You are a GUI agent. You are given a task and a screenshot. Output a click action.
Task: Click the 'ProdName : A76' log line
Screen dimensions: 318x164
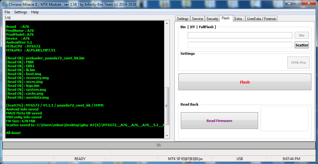click(20, 31)
